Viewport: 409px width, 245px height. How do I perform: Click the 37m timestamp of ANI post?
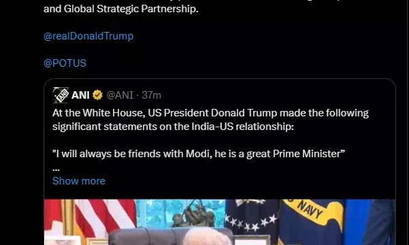[x=151, y=95]
